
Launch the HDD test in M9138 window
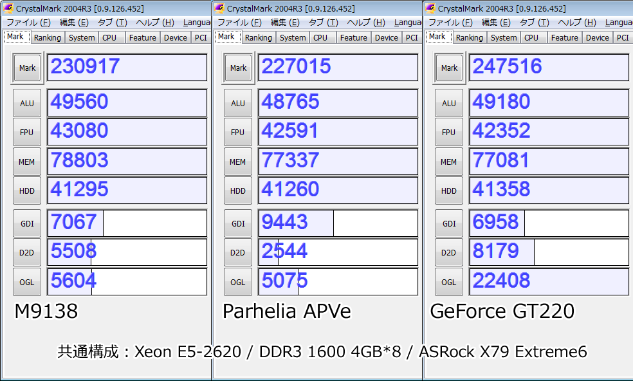pos(27,190)
